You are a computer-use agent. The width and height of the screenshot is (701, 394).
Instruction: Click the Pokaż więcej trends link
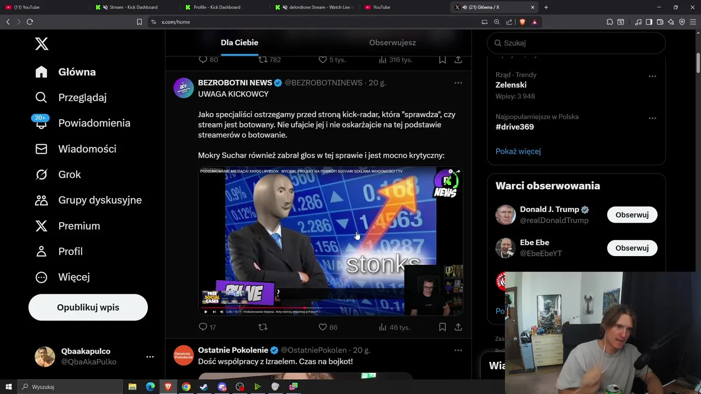click(518, 151)
